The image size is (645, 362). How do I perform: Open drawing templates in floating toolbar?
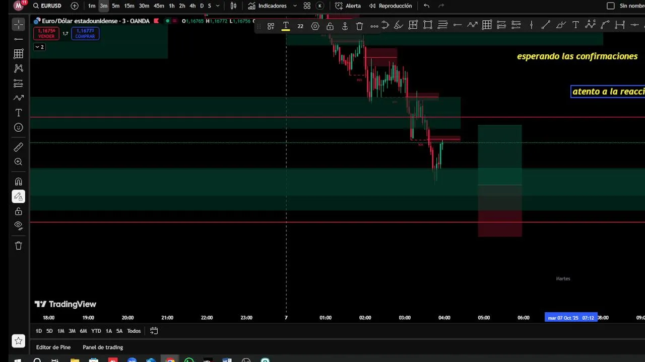pos(271,26)
